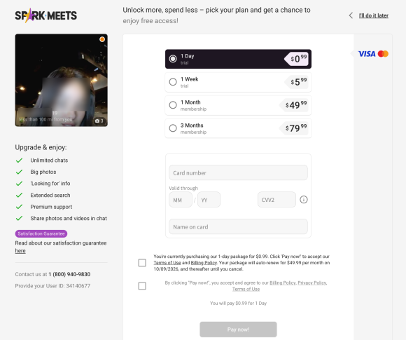Click the 'Extended search' benefit text
406x340 pixels.
[50, 196]
